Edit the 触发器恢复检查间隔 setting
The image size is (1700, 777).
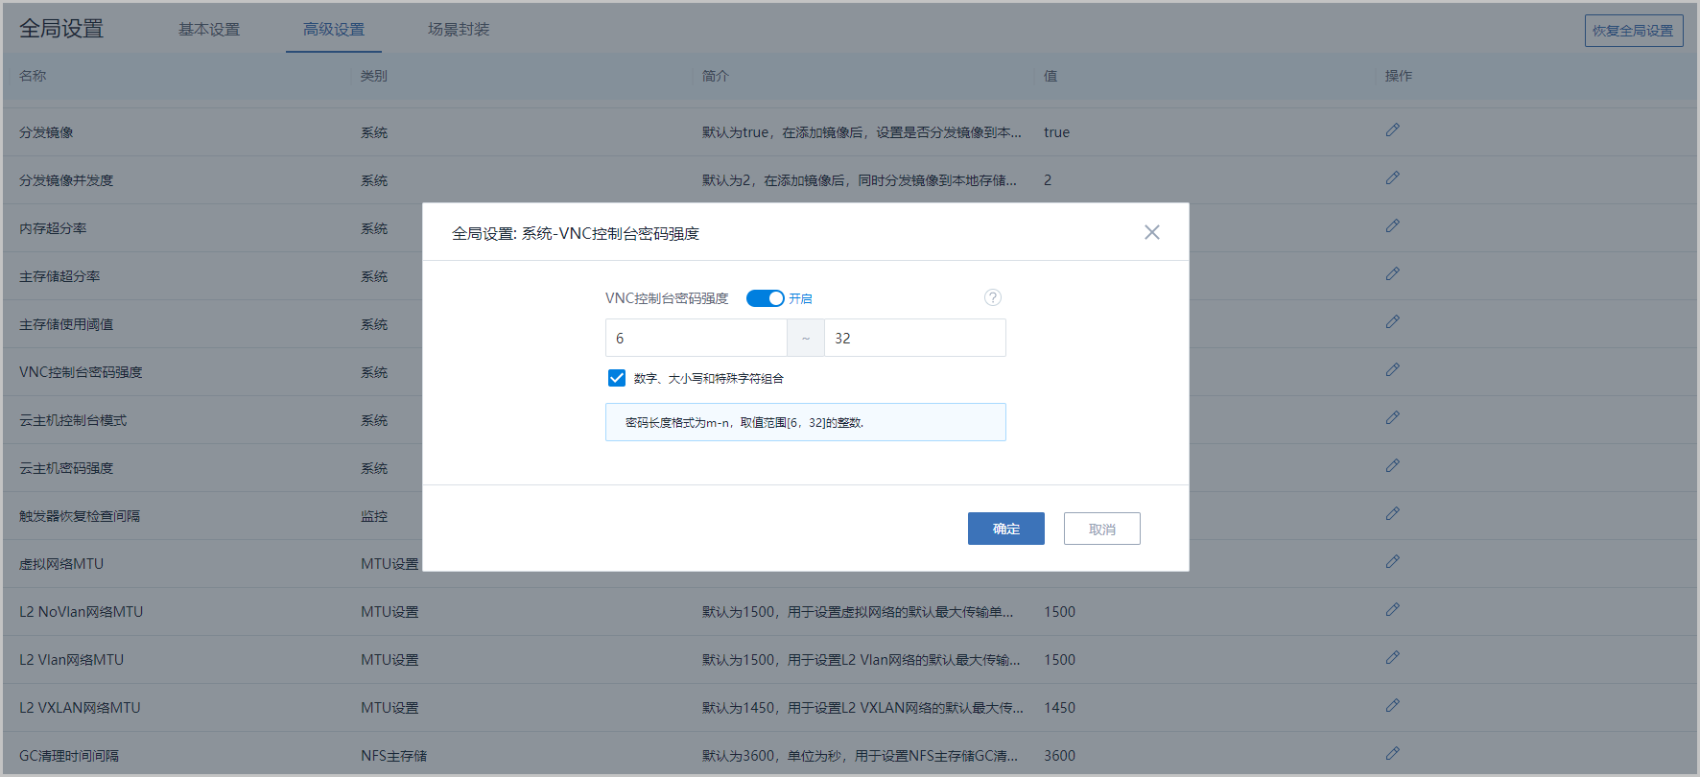click(x=1392, y=513)
